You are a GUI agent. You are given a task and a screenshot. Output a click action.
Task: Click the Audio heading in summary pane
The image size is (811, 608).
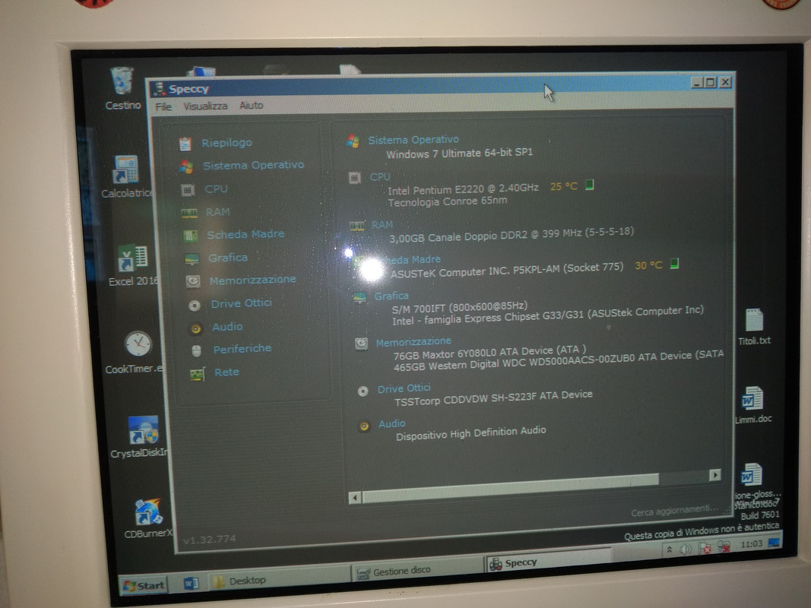391,424
